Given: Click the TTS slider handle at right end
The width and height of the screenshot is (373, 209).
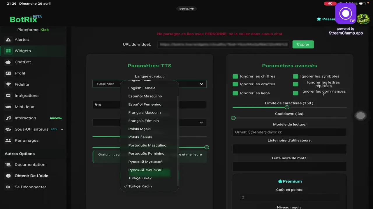Looking at the screenshot, I should (207, 147).
